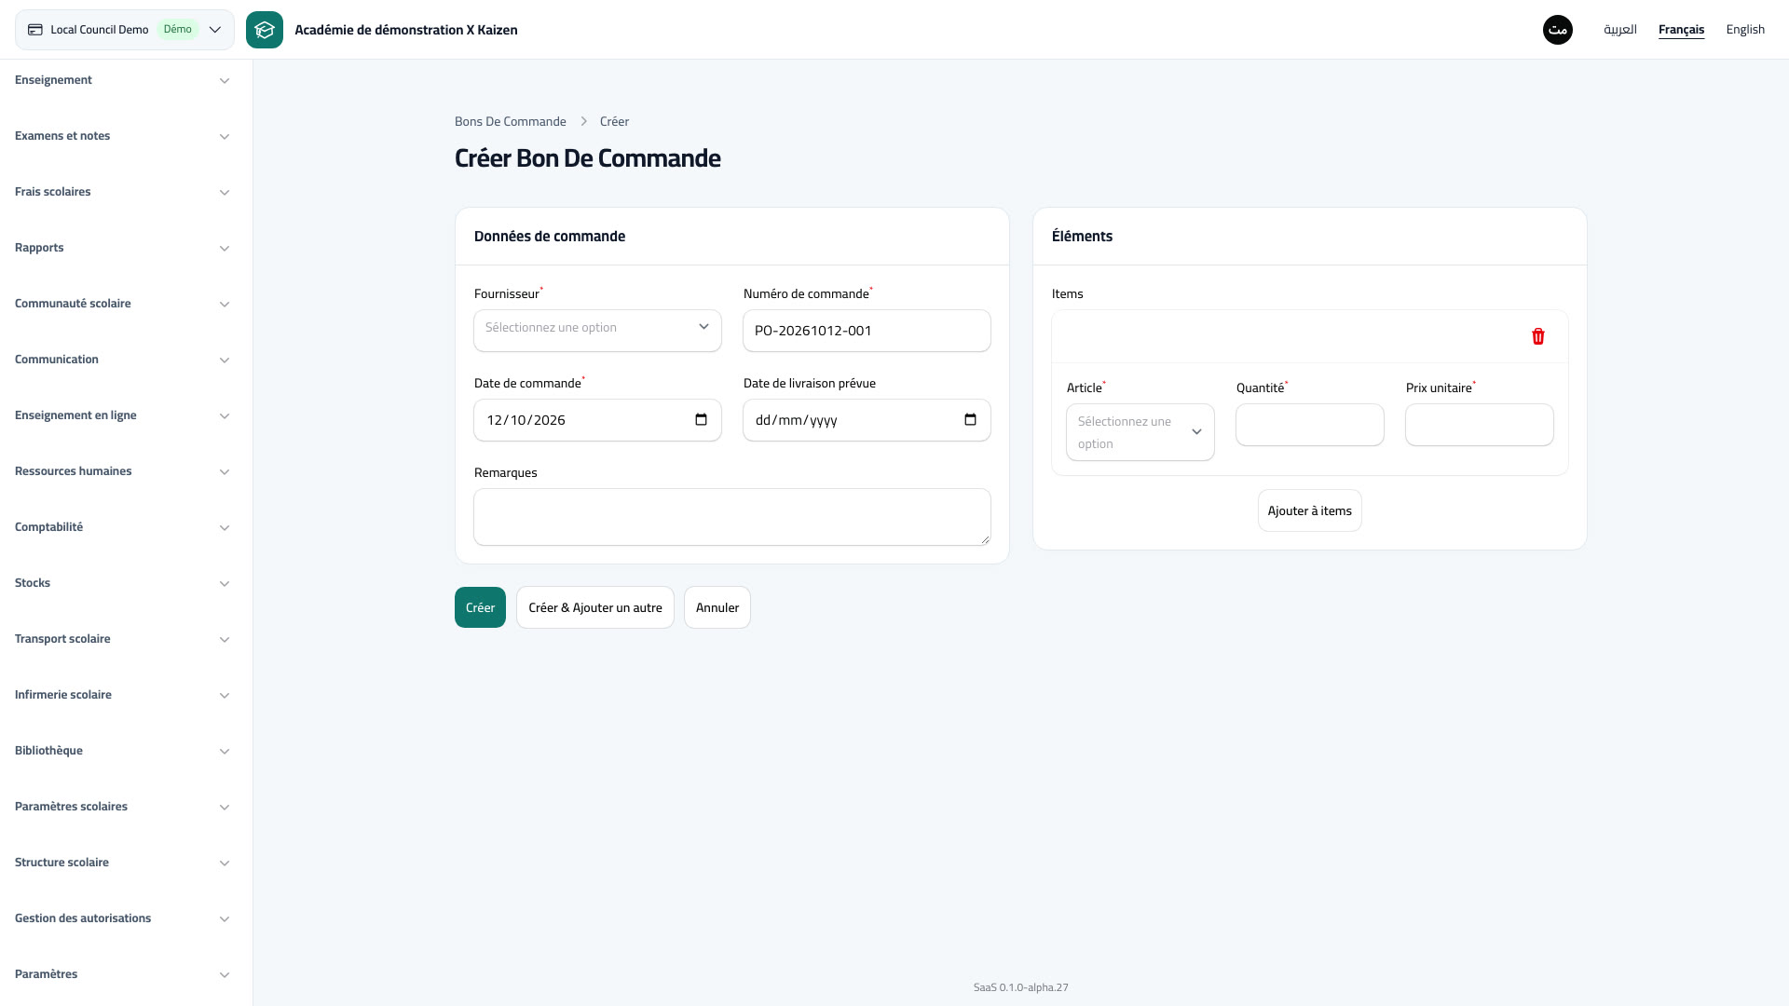Switch language to العربية
Image resolution: width=1789 pixels, height=1006 pixels.
[1620, 30]
